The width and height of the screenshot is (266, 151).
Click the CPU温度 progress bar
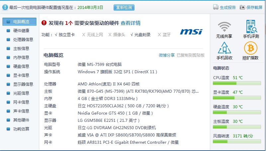point(237,83)
